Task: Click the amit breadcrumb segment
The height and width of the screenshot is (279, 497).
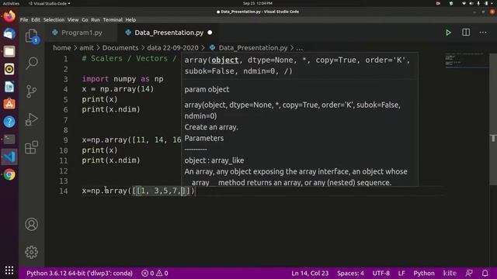Action: tap(86, 48)
